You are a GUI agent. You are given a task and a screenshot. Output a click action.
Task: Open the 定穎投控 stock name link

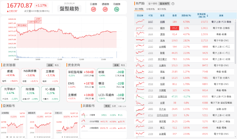pos(162,97)
